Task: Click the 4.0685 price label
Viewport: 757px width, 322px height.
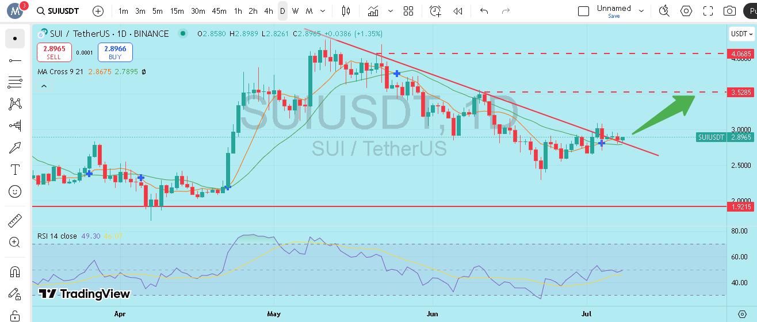Action: [740, 53]
